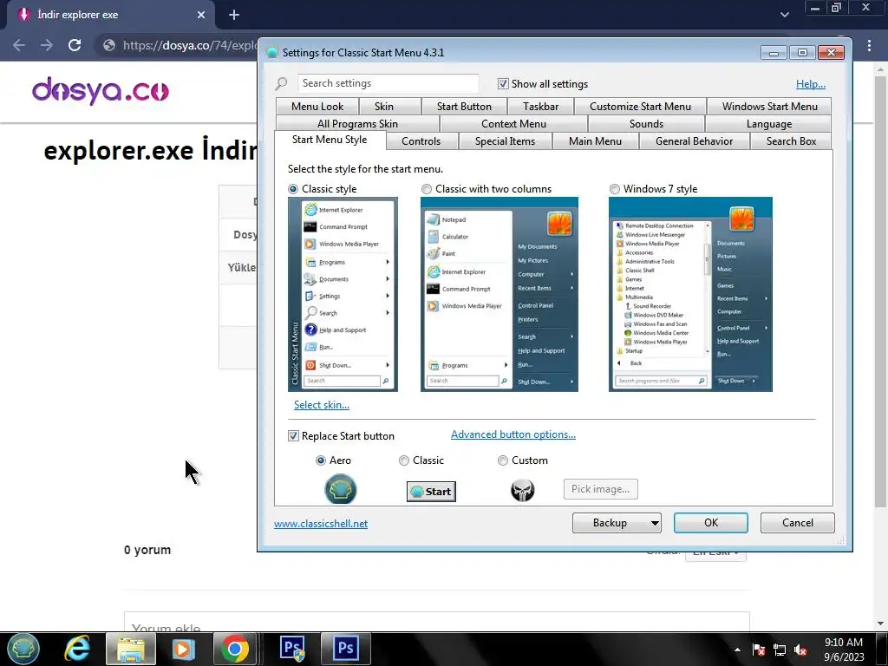Open Chrome three-dot menu
Image resolution: width=888 pixels, height=666 pixels.
pyautogui.click(x=869, y=45)
